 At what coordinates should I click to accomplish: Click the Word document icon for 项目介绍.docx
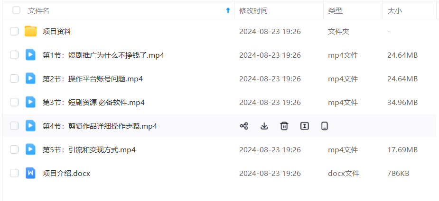coord(30,174)
